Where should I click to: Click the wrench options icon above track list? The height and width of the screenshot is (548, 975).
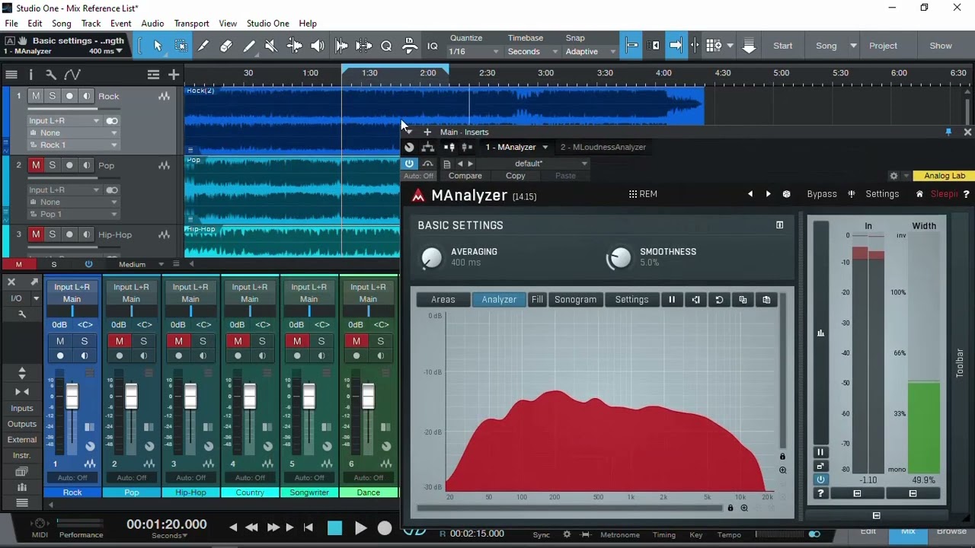[50, 75]
